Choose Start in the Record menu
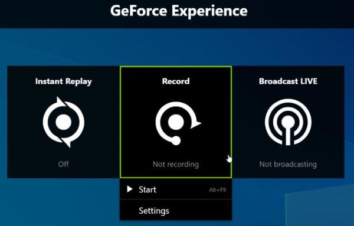Viewport: 354px width, 226px height. (176, 189)
